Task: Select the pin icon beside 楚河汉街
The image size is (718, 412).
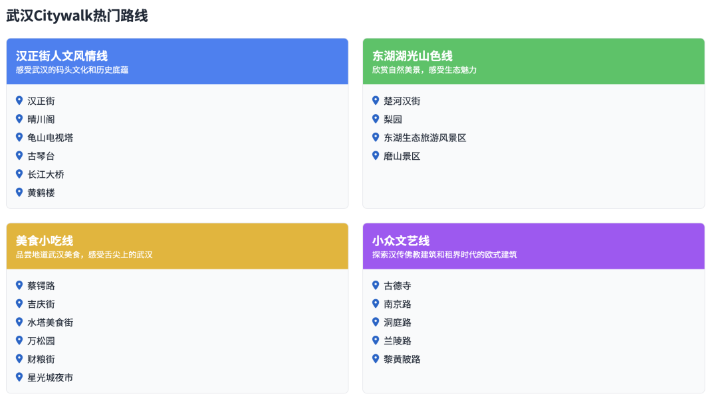Action: click(x=376, y=101)
